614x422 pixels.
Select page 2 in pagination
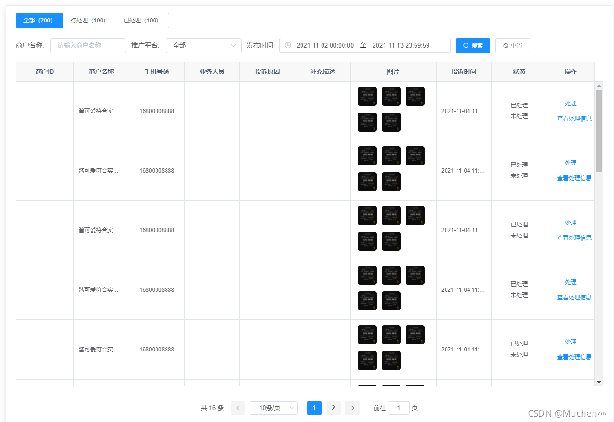[333, 408]
